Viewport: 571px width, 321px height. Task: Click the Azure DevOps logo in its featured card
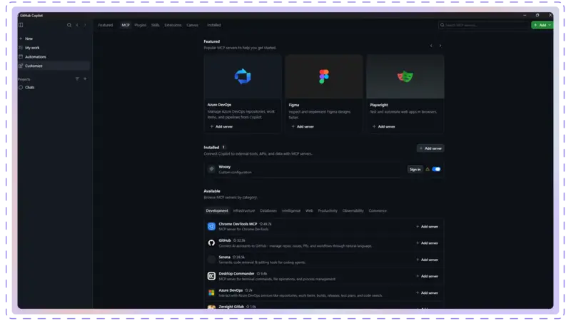point(243,76)
